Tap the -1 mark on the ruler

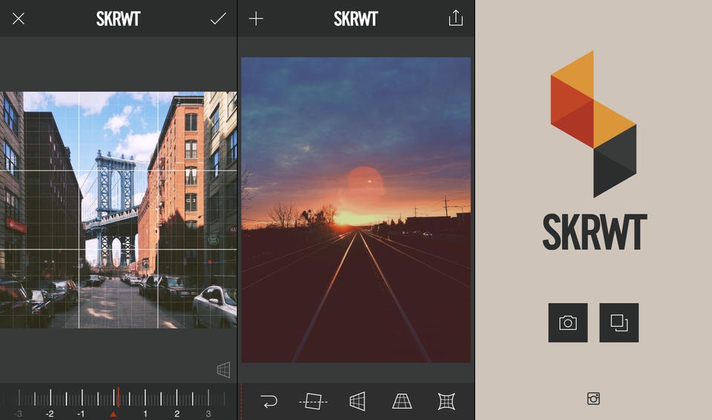coord(81,413)
